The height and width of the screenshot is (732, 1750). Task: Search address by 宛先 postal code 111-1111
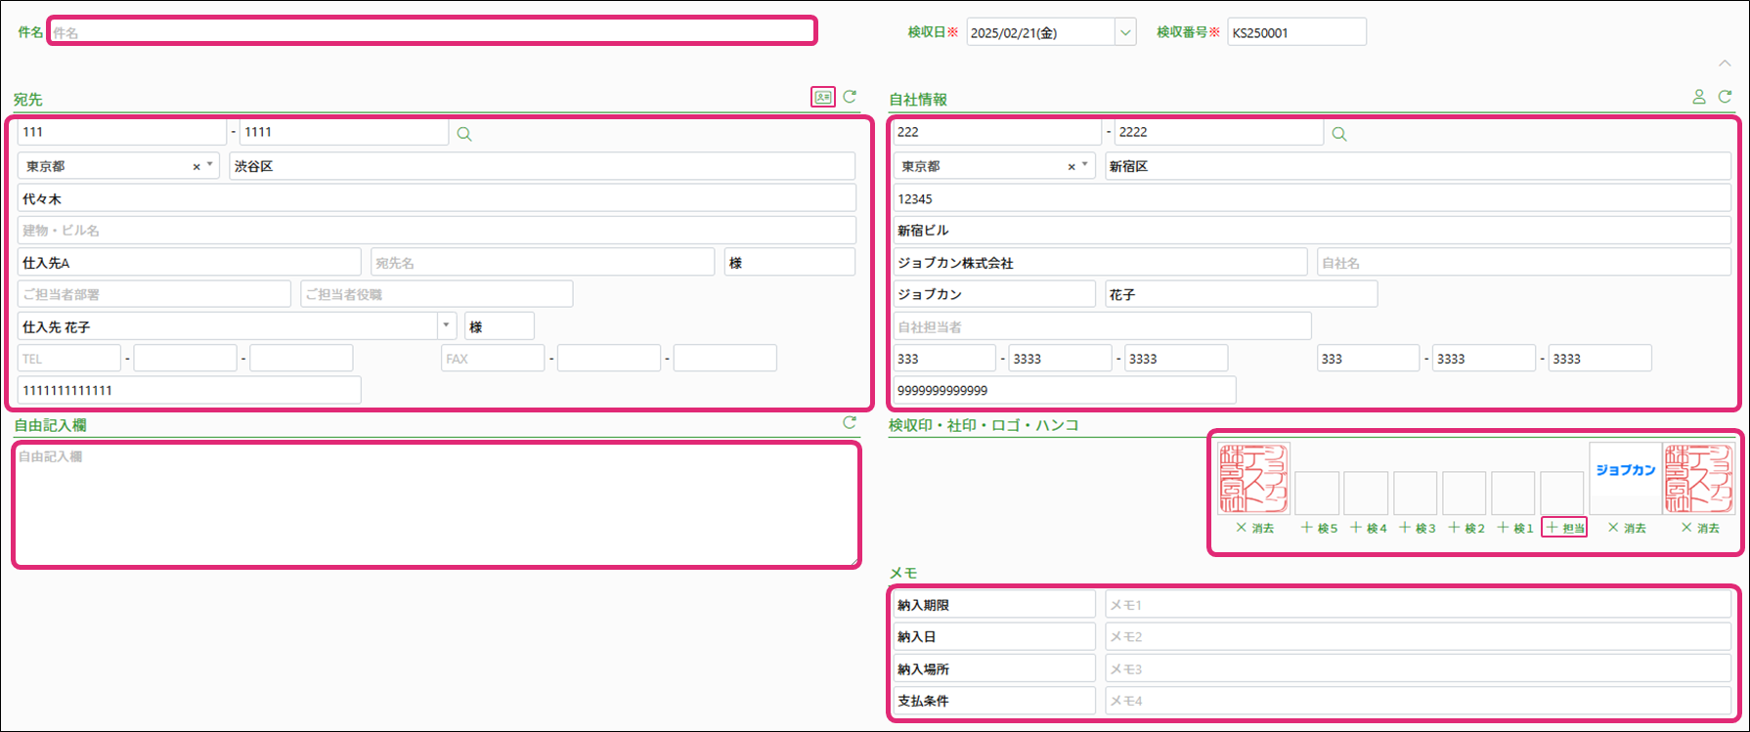point(464,134)
